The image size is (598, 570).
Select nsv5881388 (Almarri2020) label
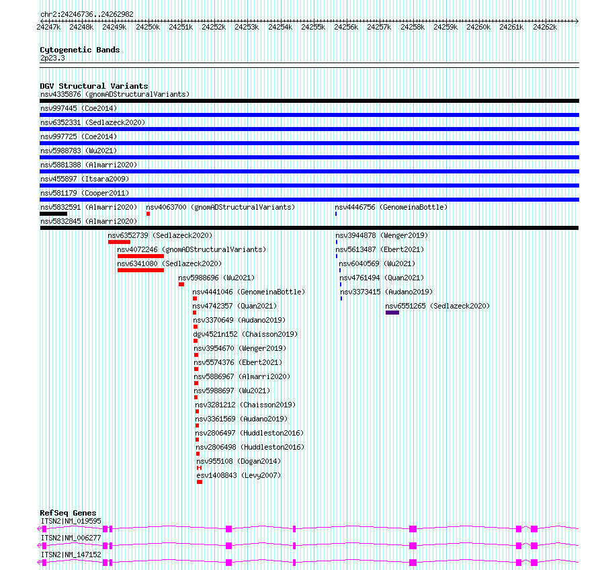point(89,165)
